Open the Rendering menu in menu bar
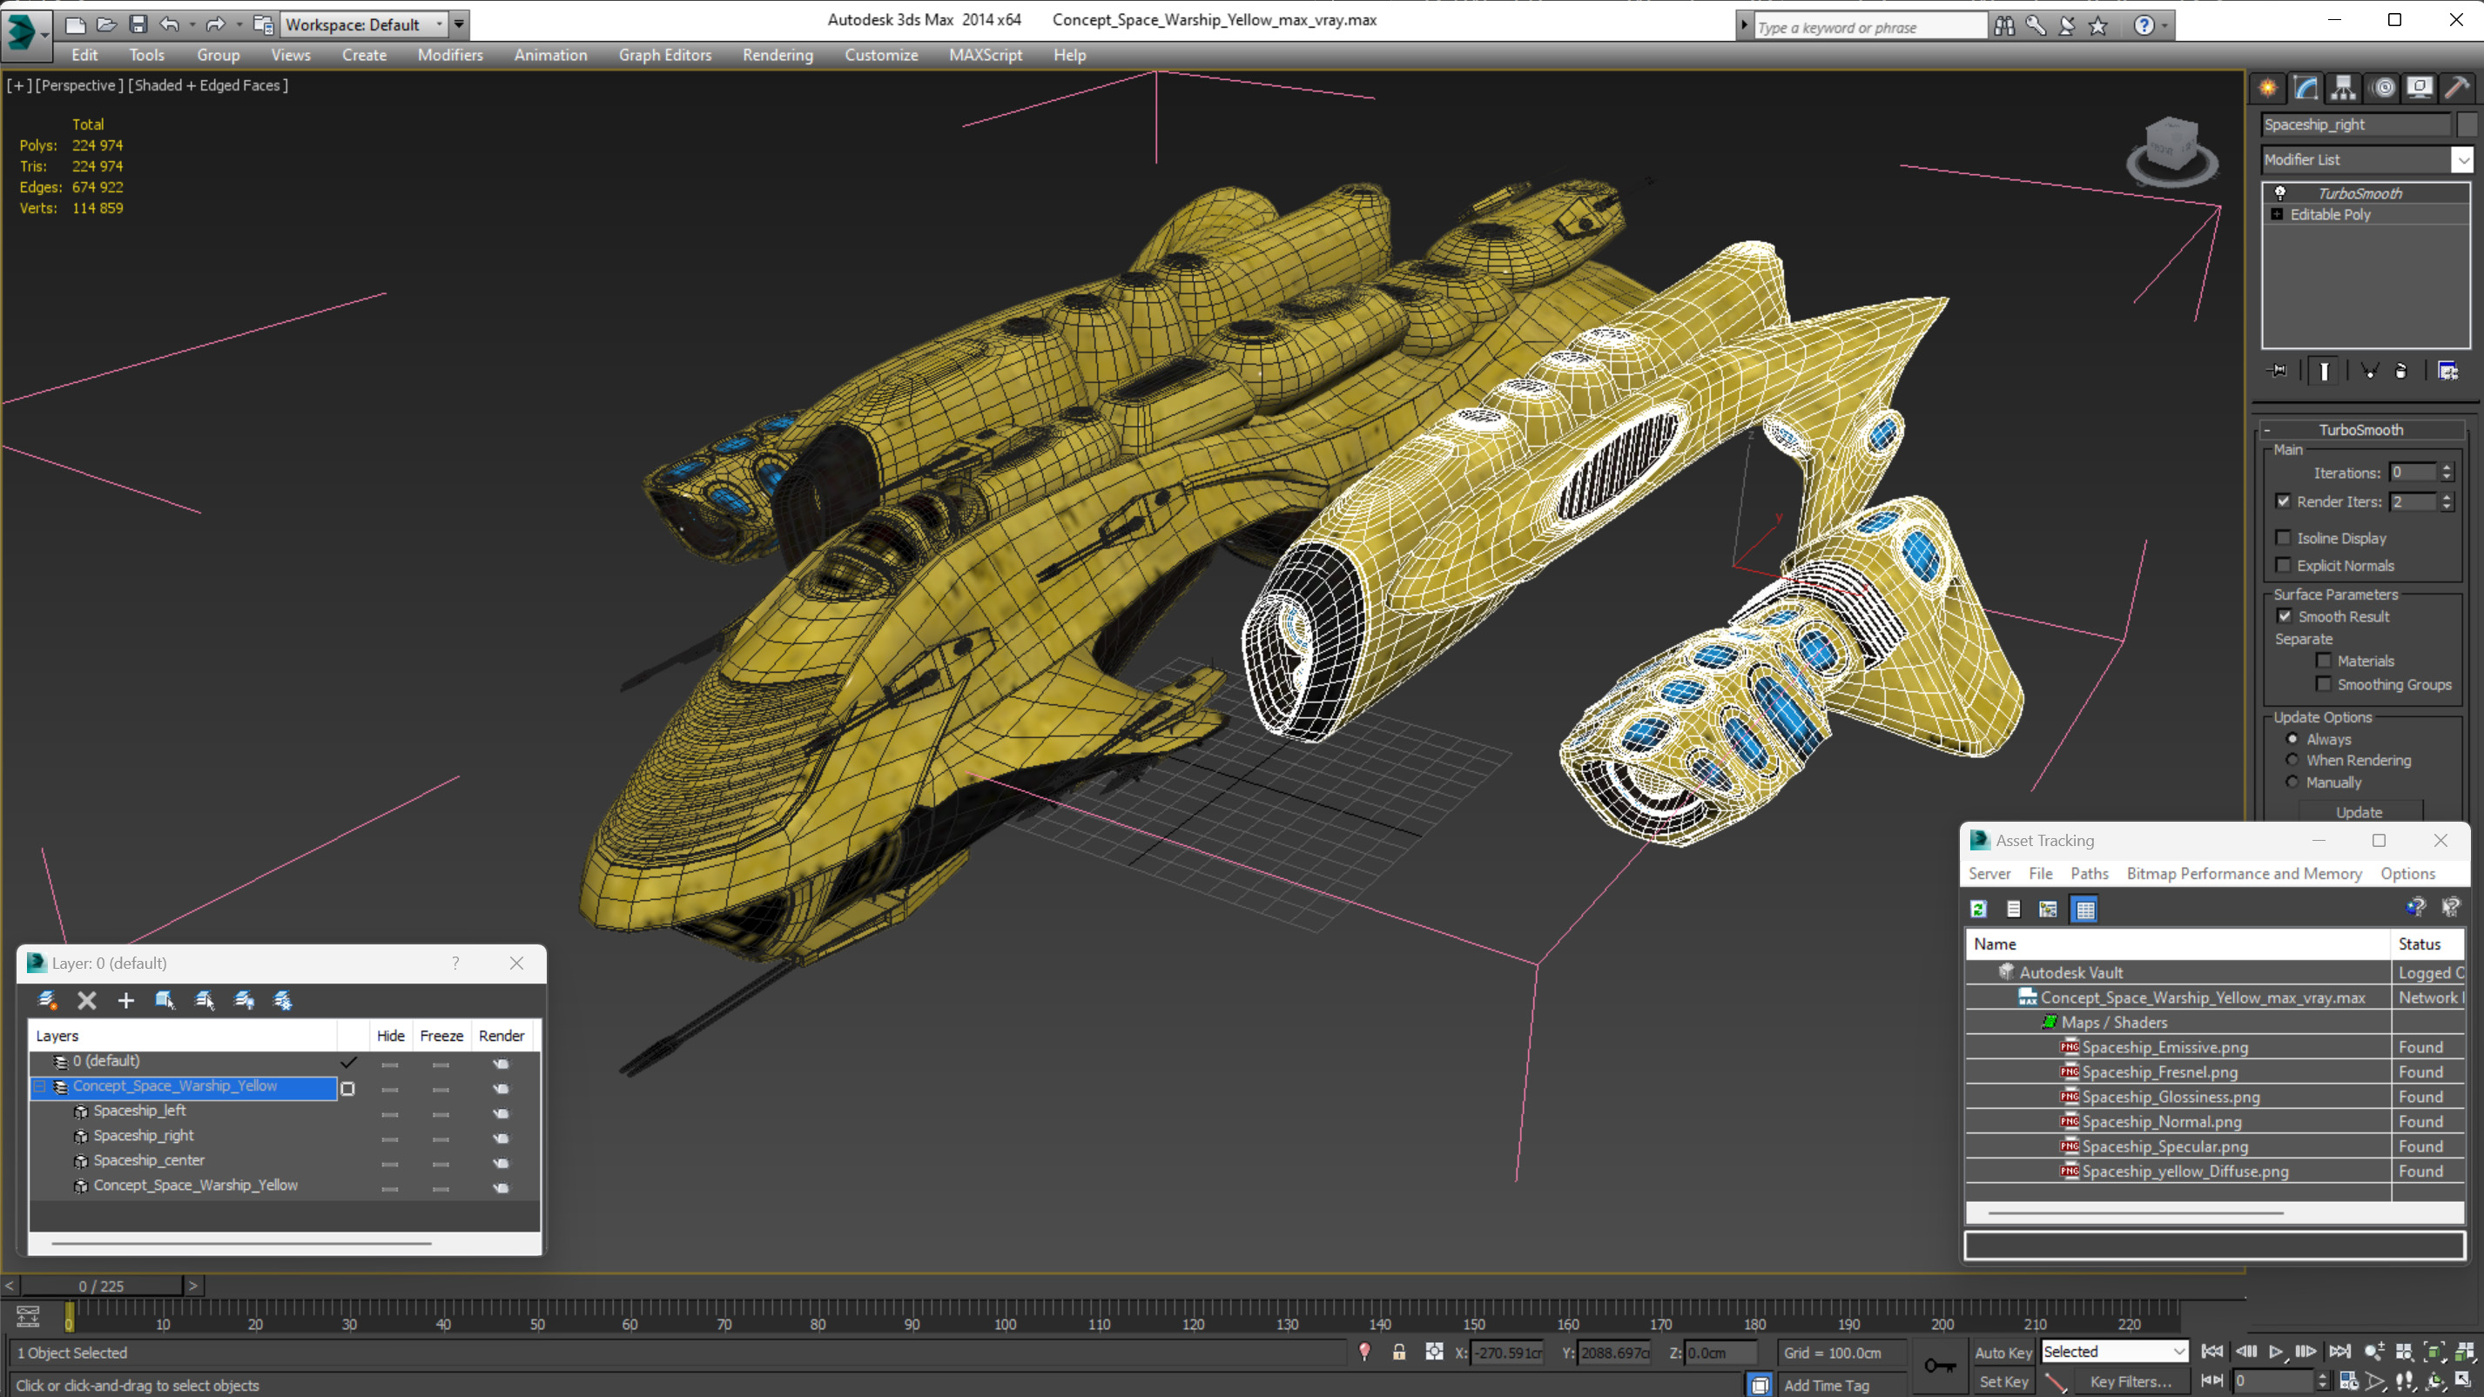 (778, 55)
